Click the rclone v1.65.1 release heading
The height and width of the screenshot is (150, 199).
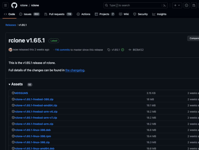(27, 41)
